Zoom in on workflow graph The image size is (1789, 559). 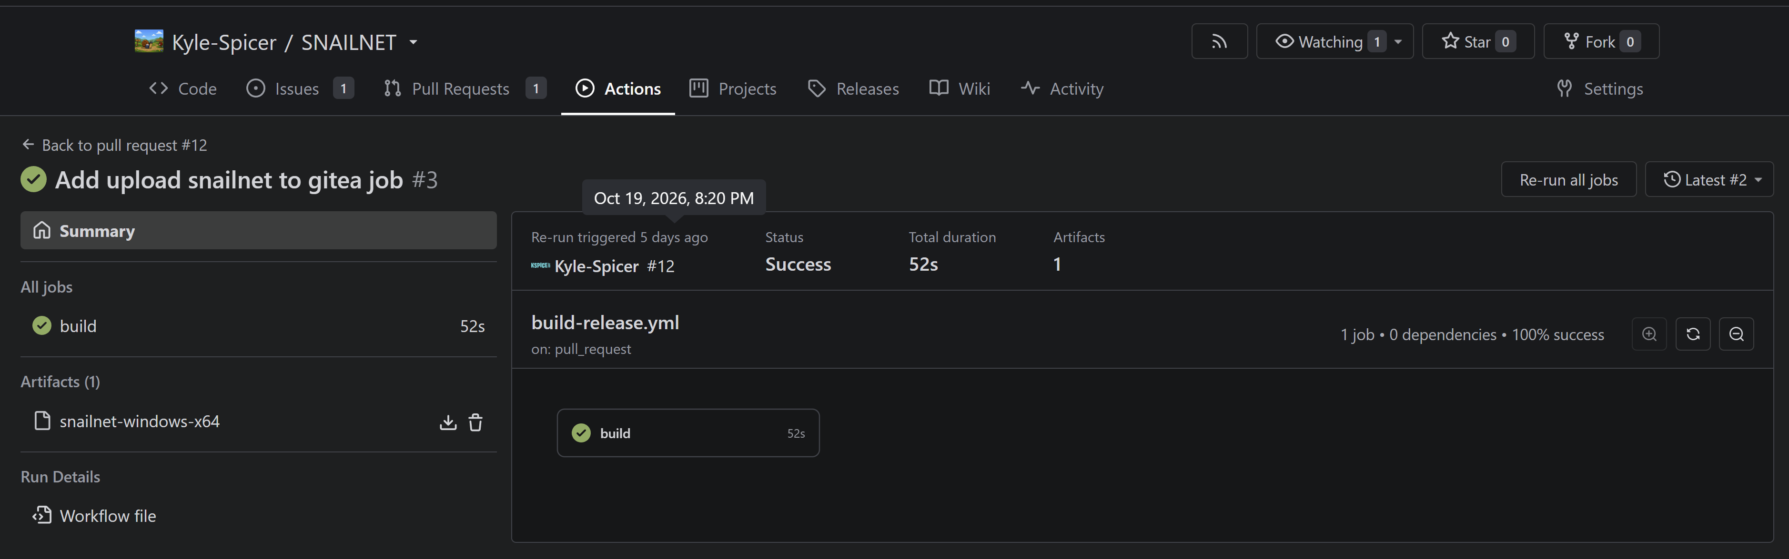pos(1649,334)
